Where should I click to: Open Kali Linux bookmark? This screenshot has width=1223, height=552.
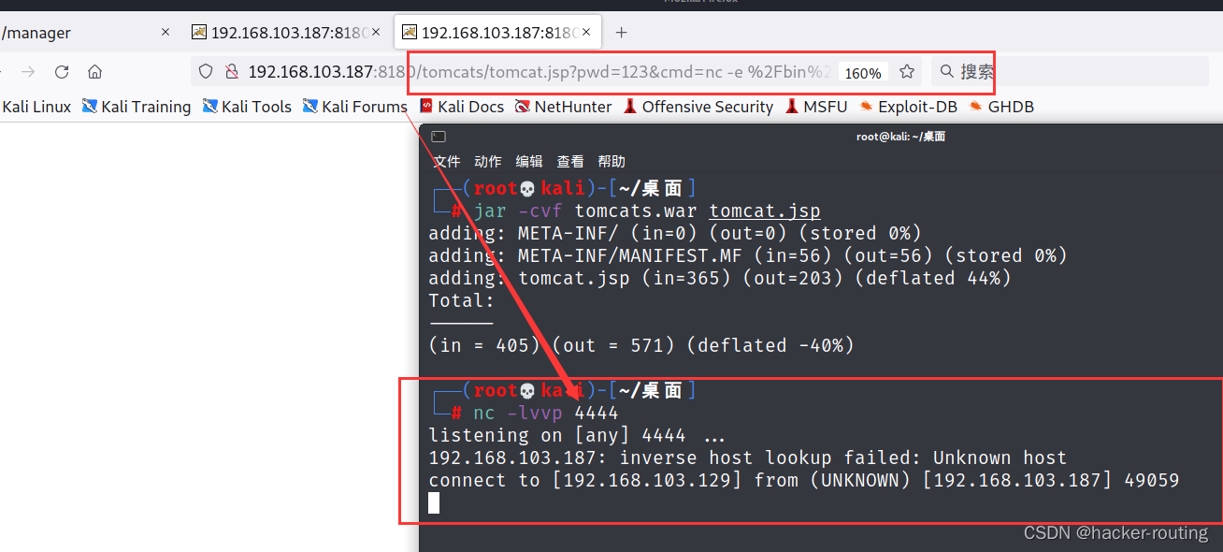[x=36, y=107]
